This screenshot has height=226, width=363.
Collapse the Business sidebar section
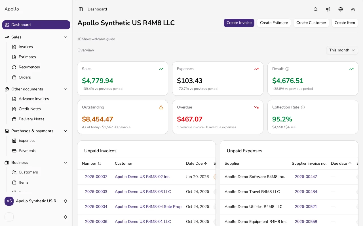point(66,163)
